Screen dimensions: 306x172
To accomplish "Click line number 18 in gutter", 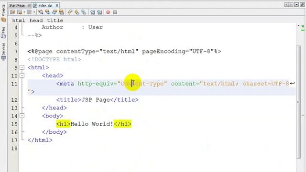I will 14,149.
